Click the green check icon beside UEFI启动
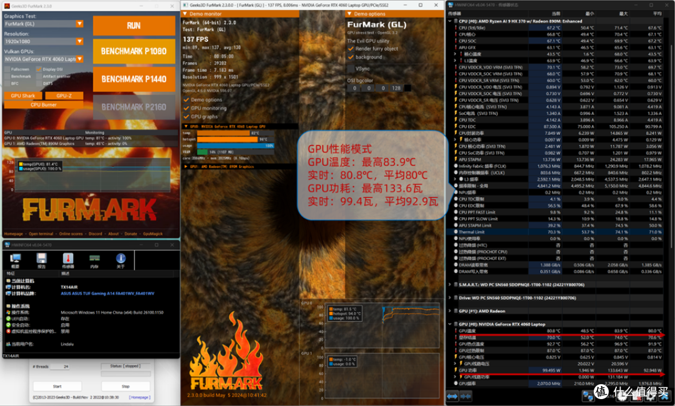 [8, 319]
